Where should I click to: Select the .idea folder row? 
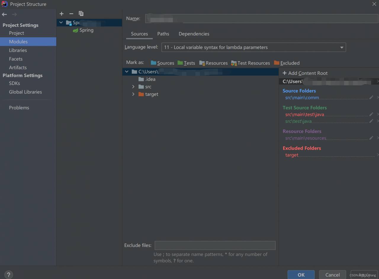coord(200,79)
